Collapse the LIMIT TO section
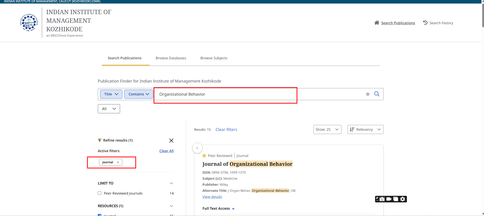 point(171,183)
